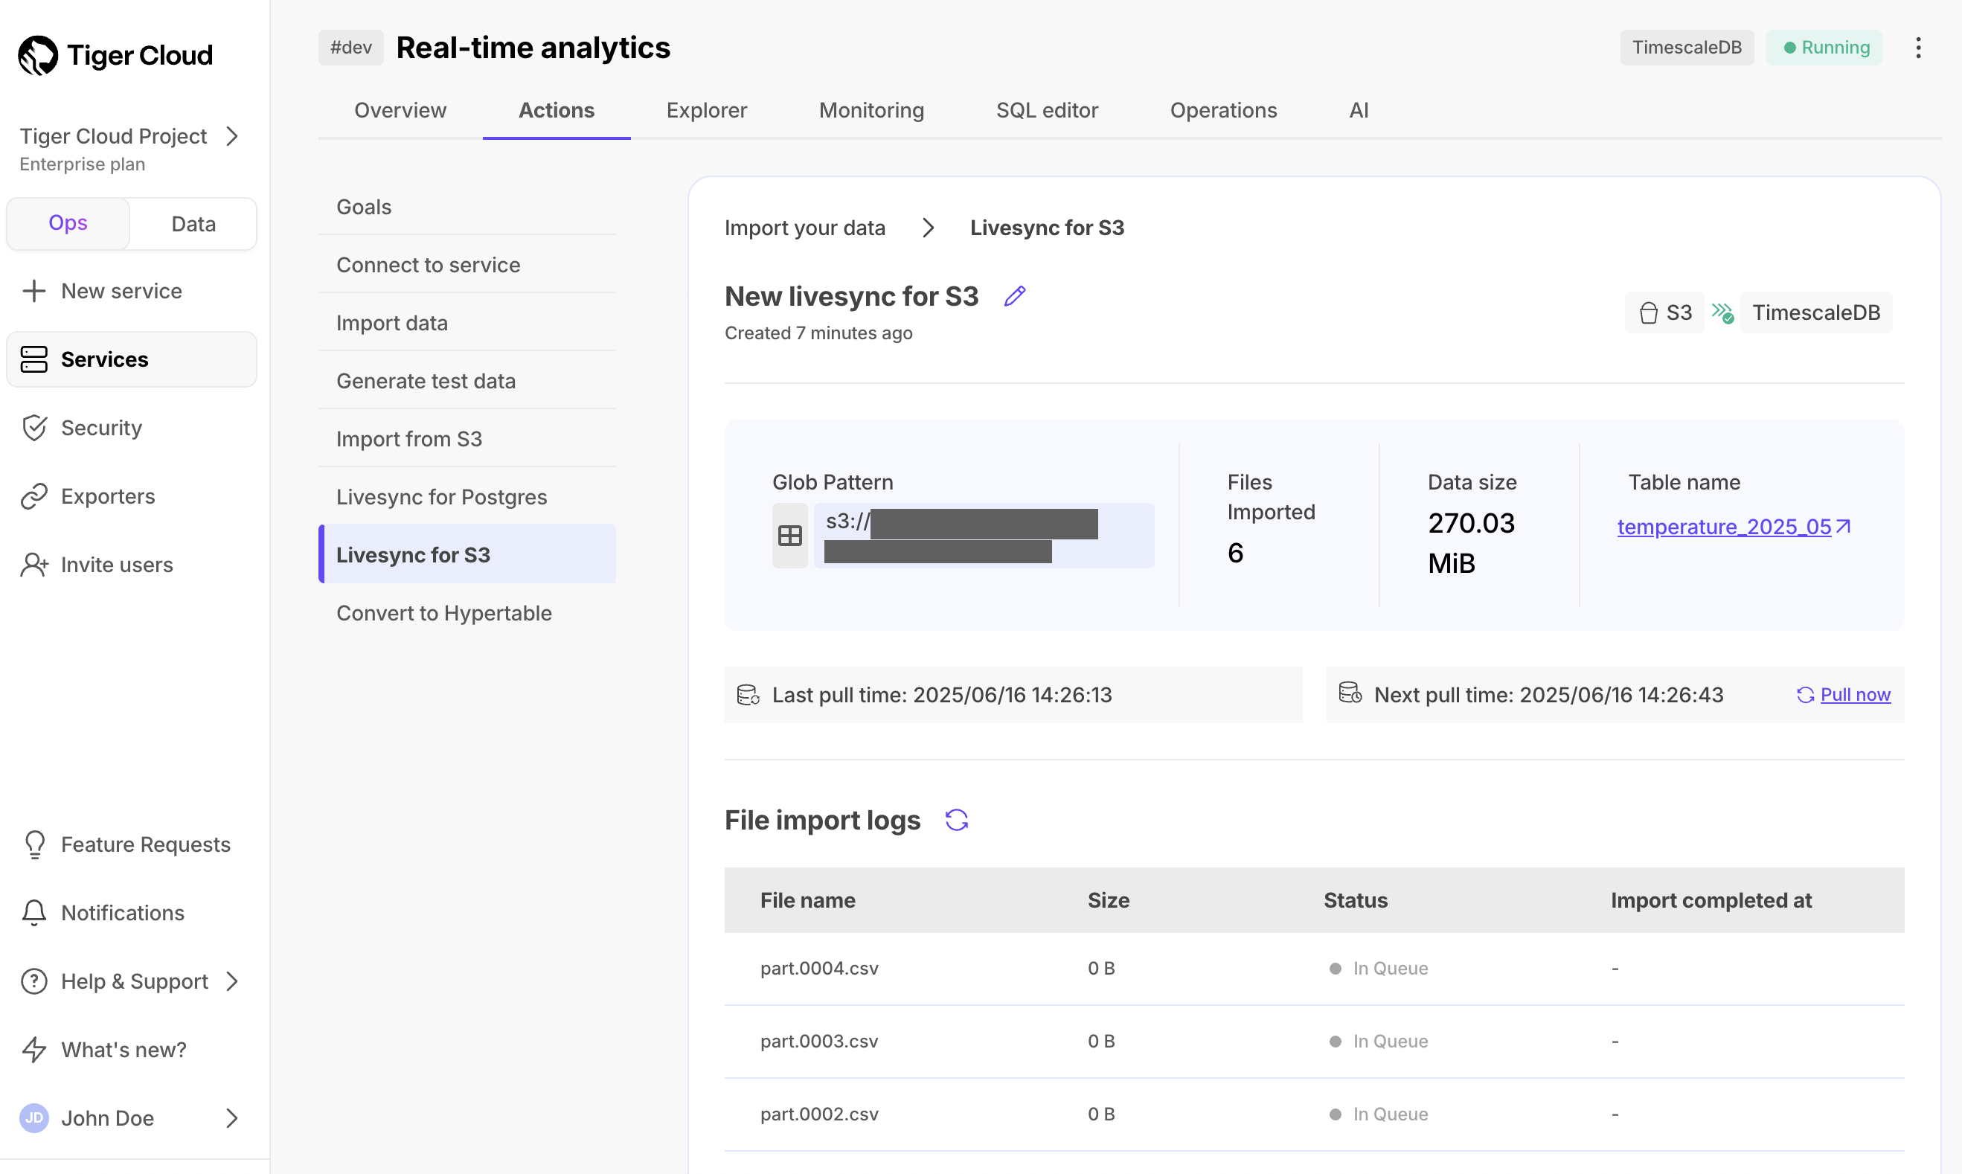Open the Security page
Screen dimensions: 1962x1174
pyautogui.click(x=132, y=428)
